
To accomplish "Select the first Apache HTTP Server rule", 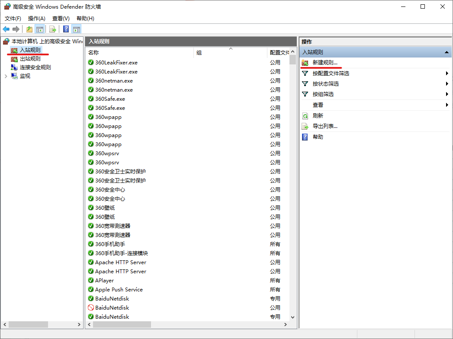I will (188, 262).
